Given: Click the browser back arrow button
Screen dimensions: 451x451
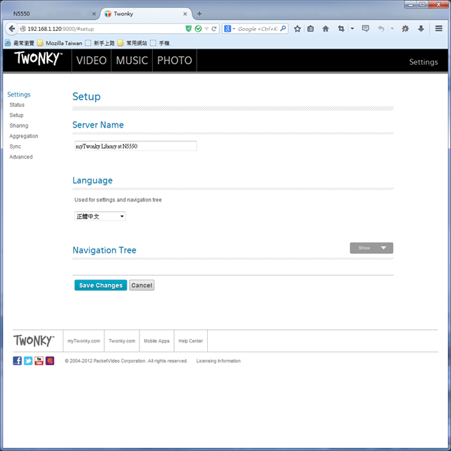Looking at the screenshot, I should [11, 29].
